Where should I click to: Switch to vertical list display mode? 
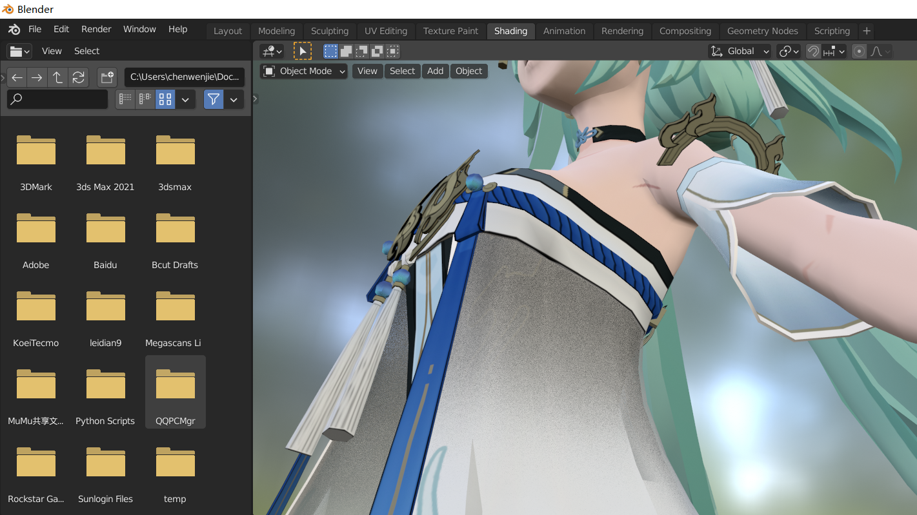click(125, 99)
